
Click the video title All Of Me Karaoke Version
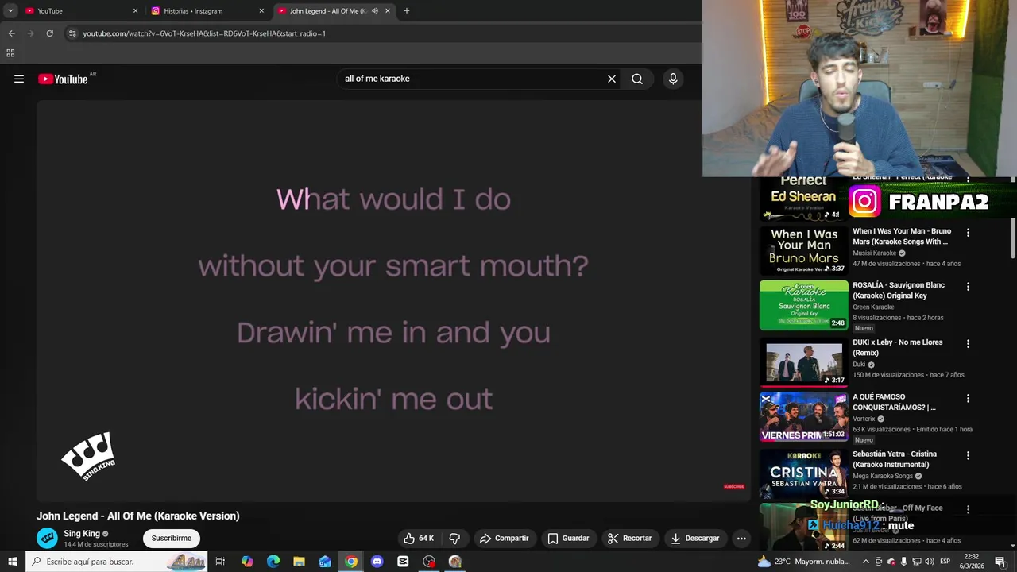(x=137, y=516)
